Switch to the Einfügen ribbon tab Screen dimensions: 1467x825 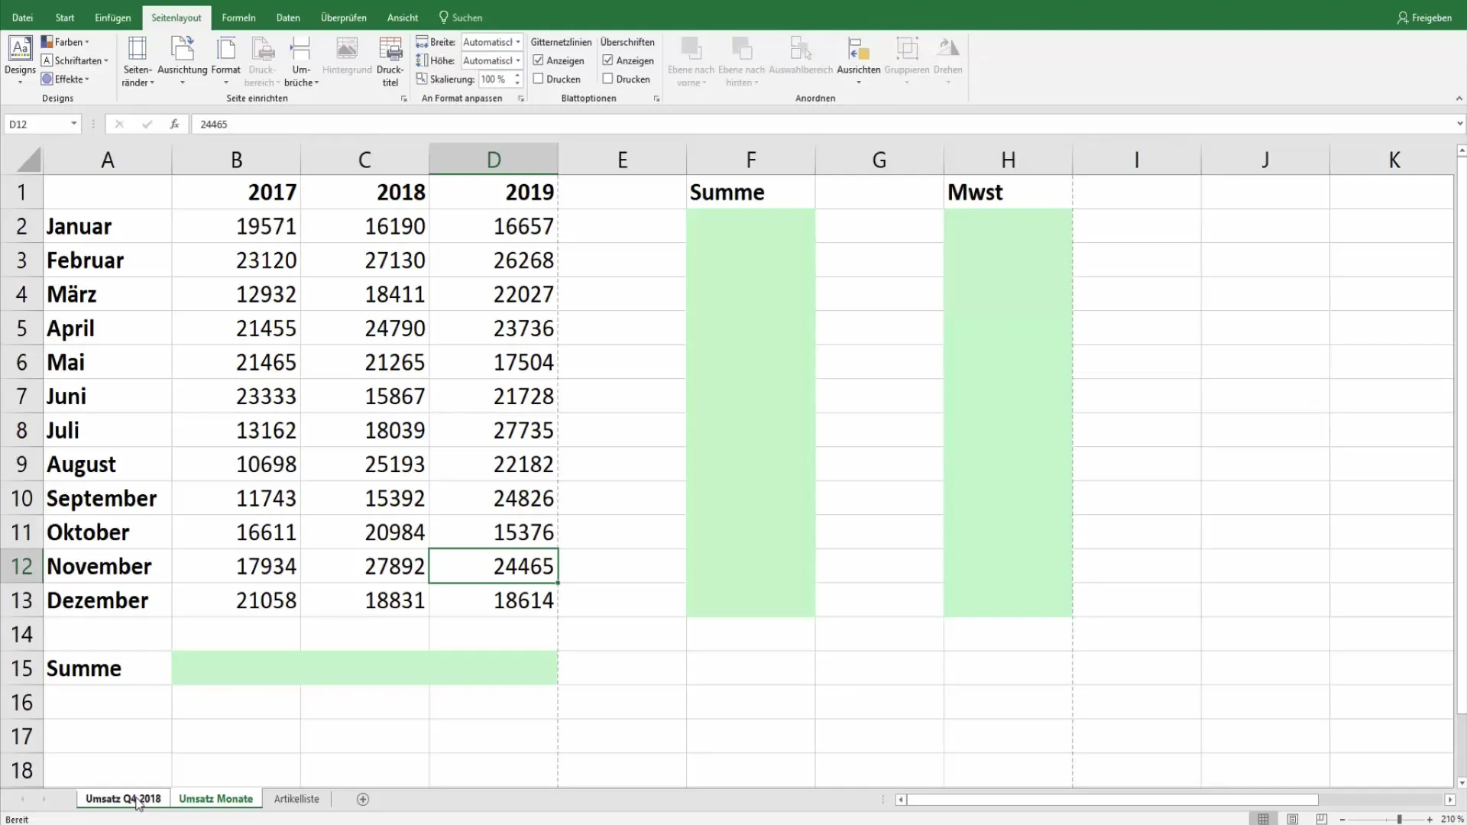tap(113, 18)
